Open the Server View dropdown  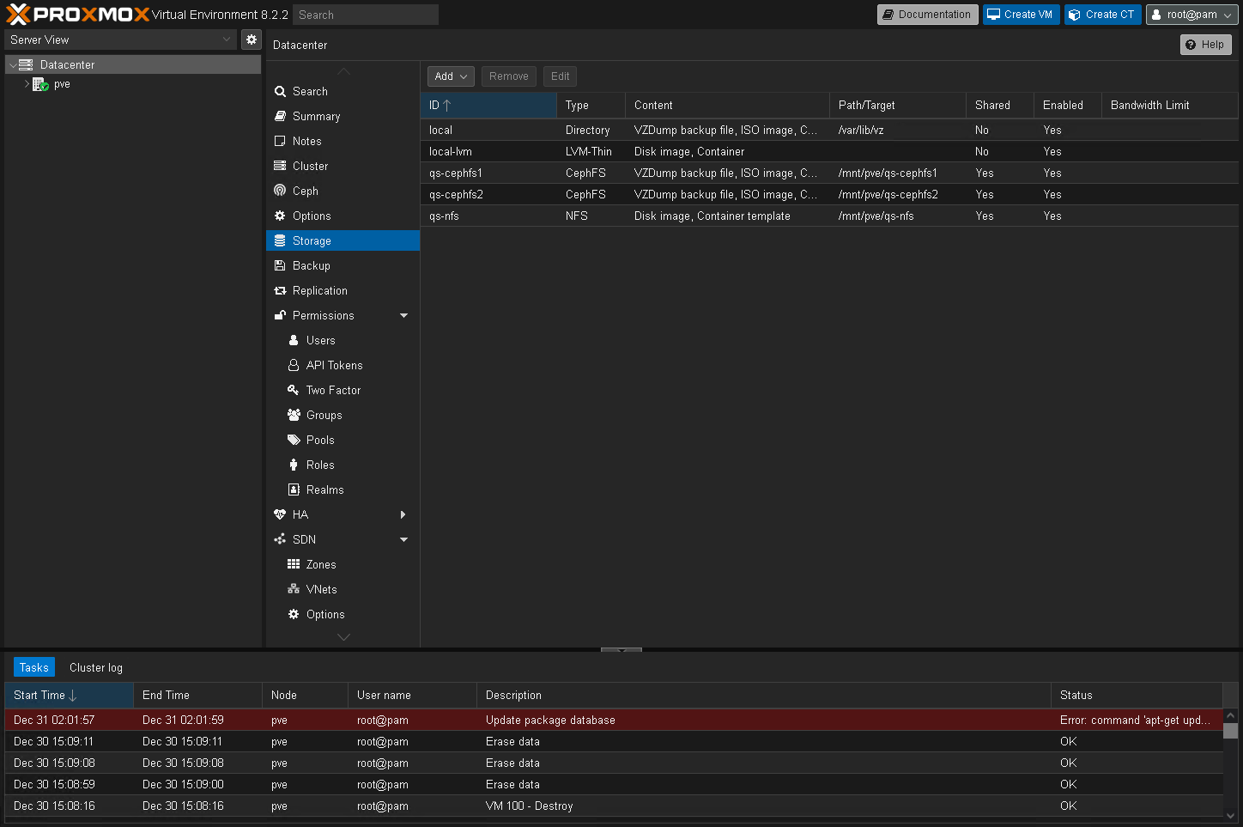(120, 40)
